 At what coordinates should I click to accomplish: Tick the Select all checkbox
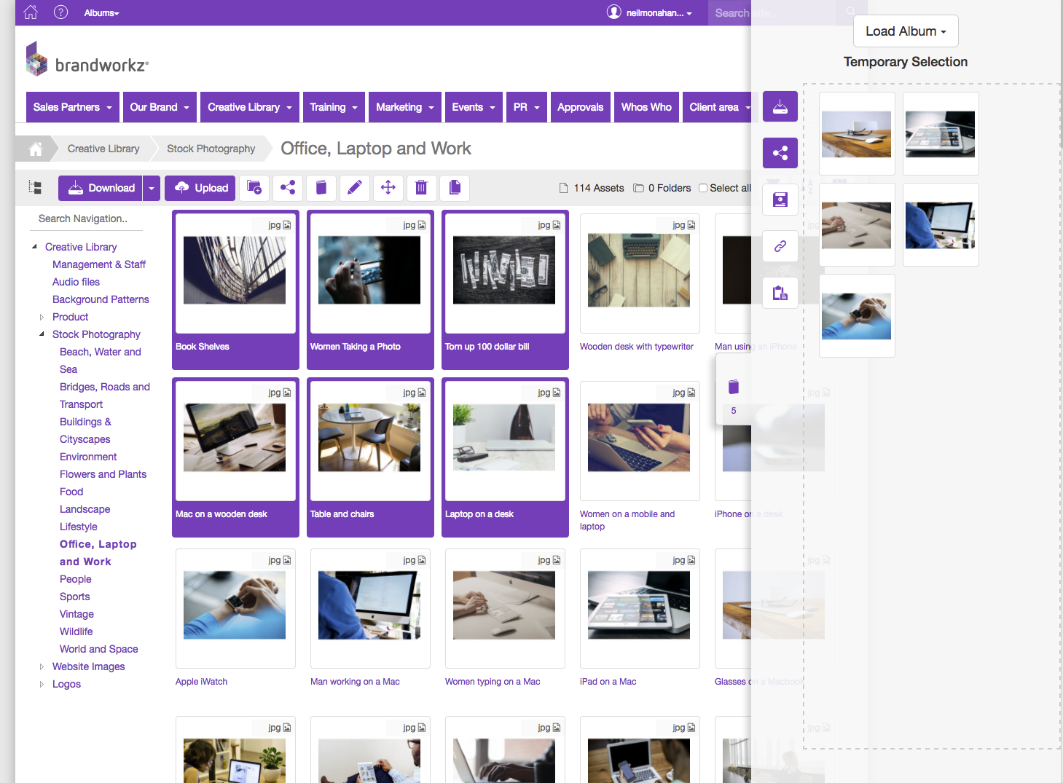[x=703, y=188]
